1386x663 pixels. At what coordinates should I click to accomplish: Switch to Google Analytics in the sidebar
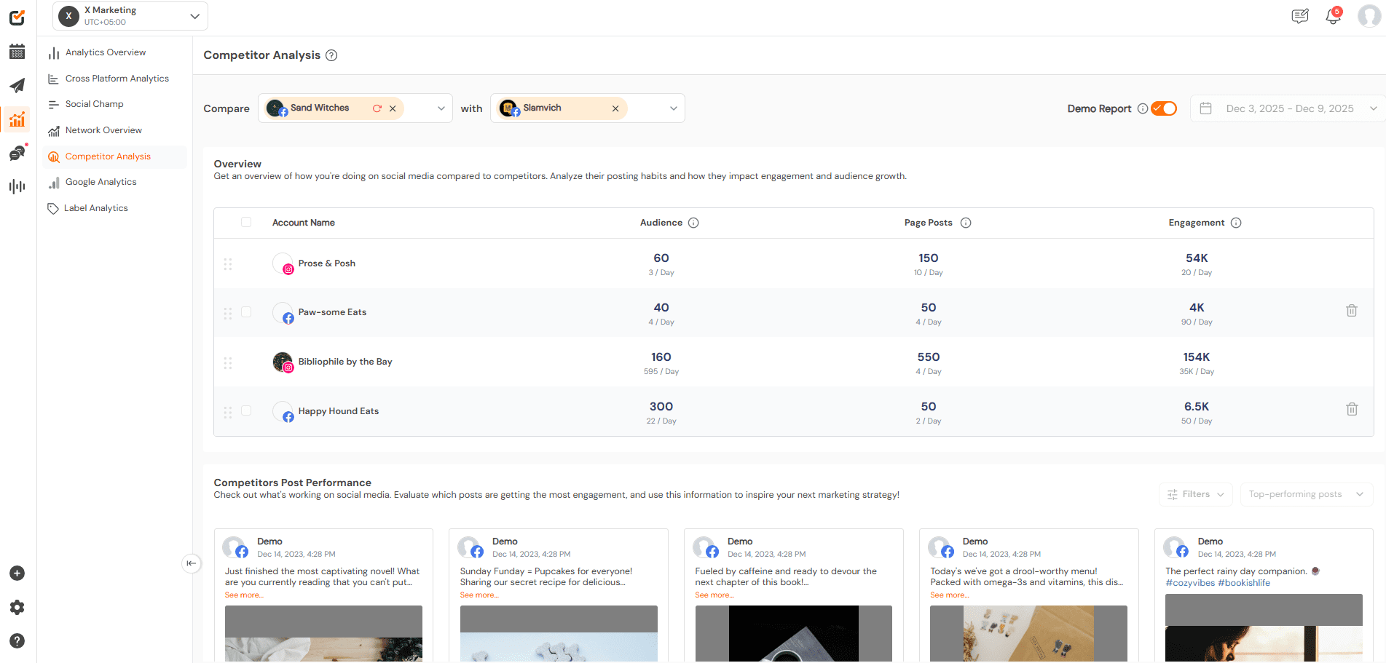tap(102, 181)
